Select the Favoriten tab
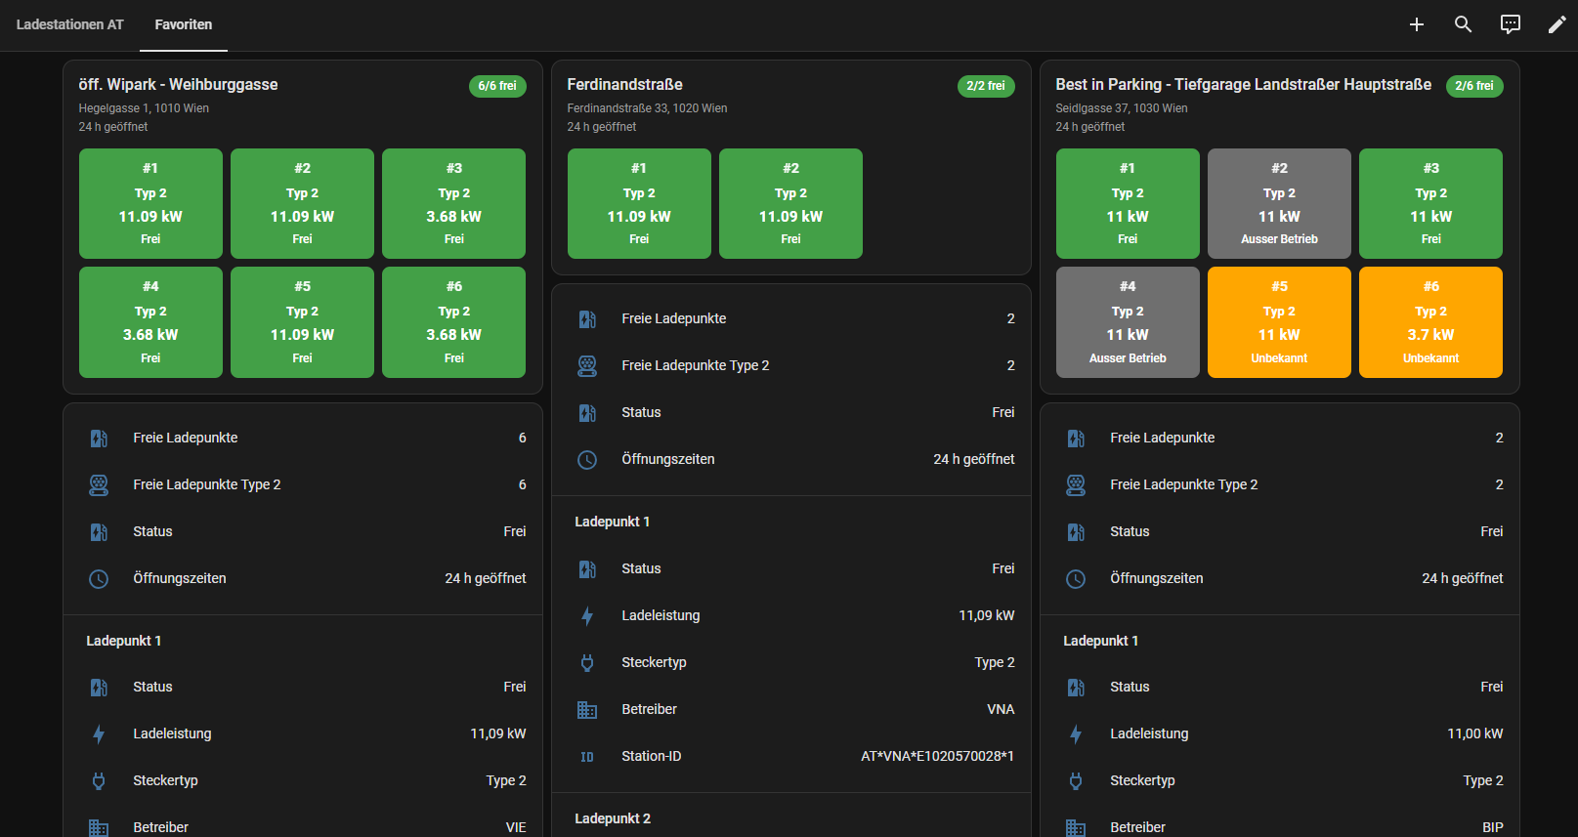The image size is (1578, 837). click(x=184, y=24)
